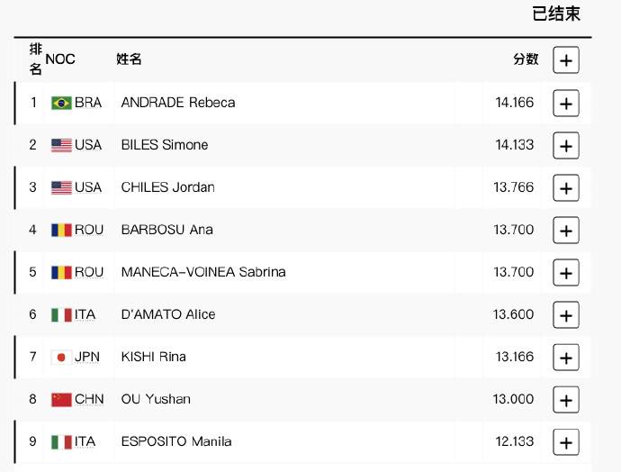
Task: Click the China flag icon
Action: [61, 400]
